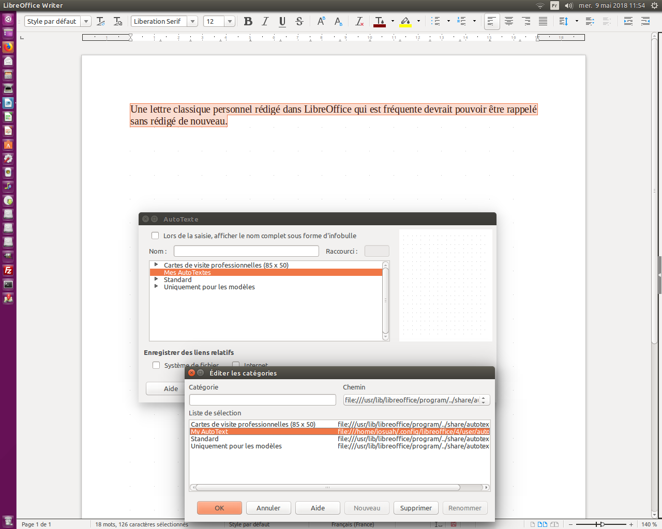Justify the paragraph text
The width and height of the screenshot is (662, 529).
pyautogui.click(x=543, y=21)
